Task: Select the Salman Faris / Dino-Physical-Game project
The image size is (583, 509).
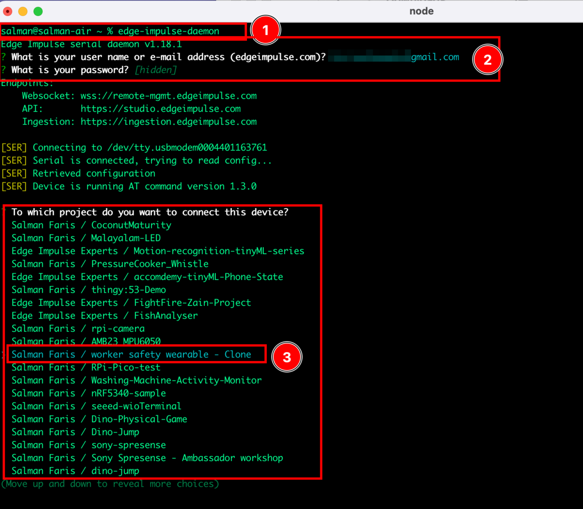Action: (x=99, y=419)
